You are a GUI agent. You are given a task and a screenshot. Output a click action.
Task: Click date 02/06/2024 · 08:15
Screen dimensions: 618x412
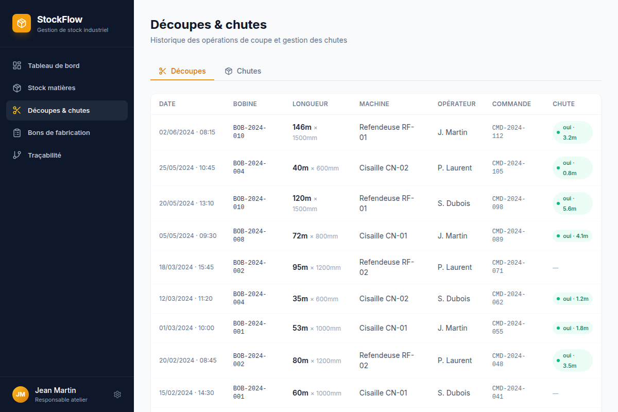click(187, 132)
